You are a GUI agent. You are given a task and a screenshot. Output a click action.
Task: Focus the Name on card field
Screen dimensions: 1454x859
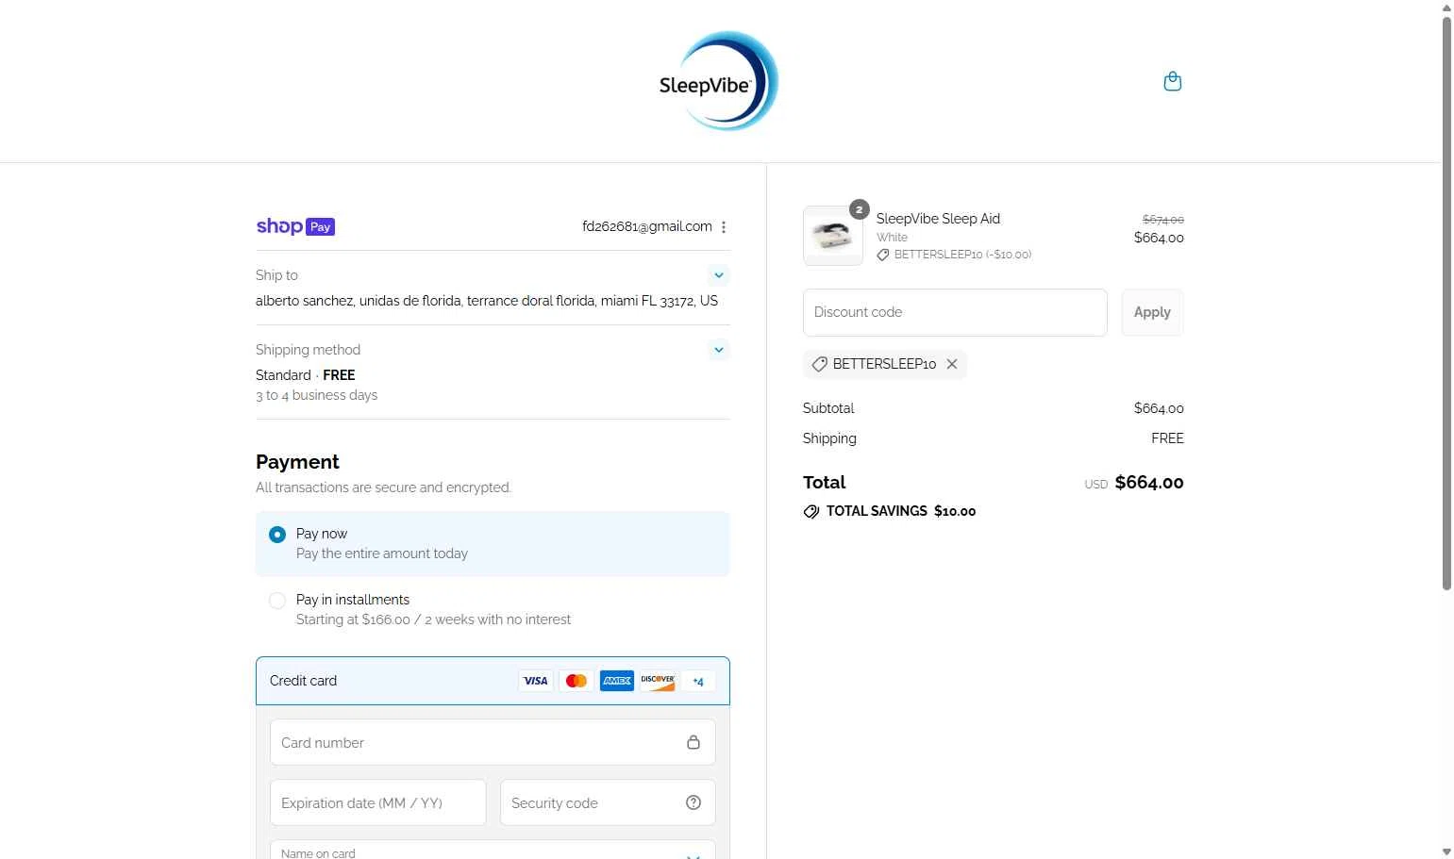coord(493,850)
